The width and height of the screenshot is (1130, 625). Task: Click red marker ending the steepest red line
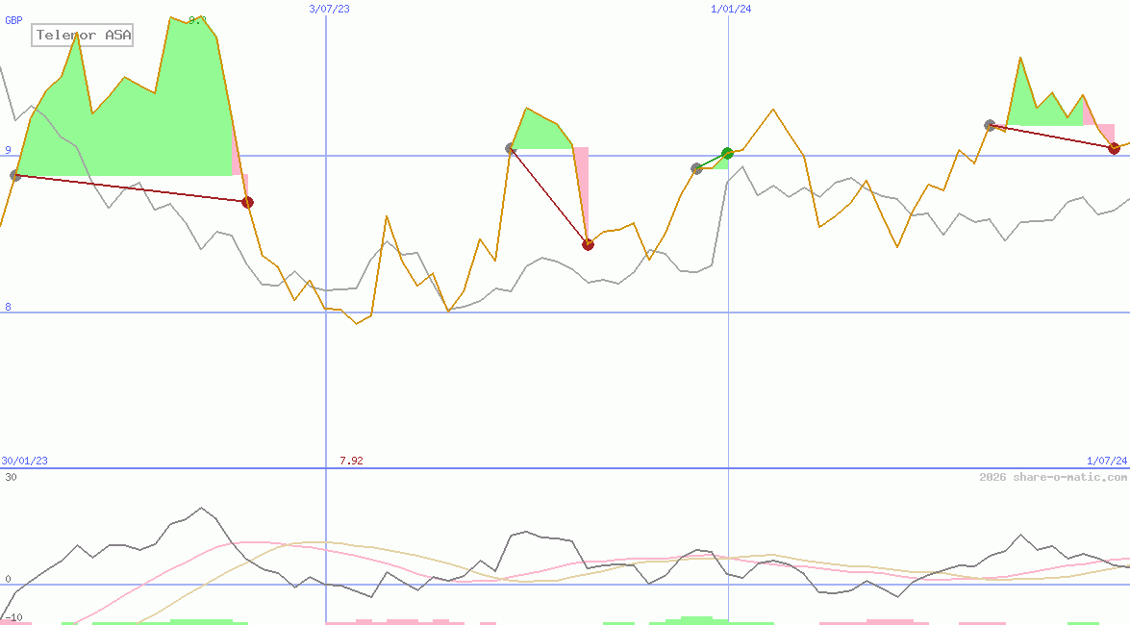point(588,244)
